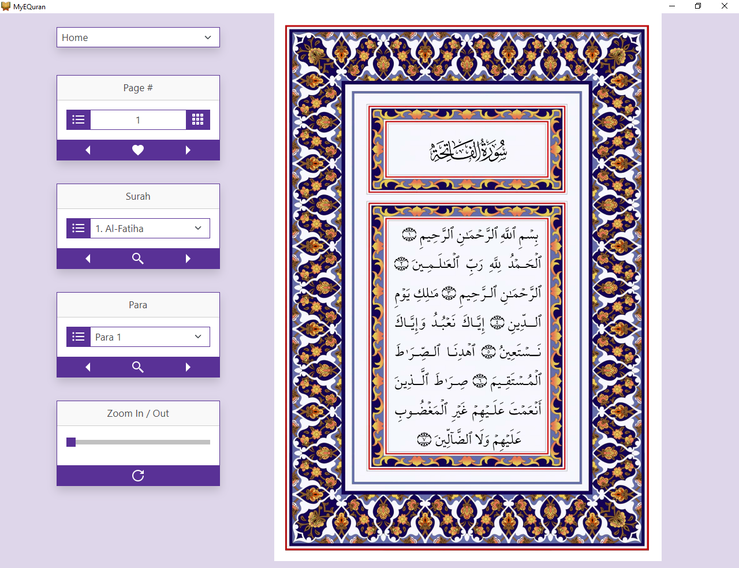The image size is (739, 568).
Task: Open the Home navigation dropdown
Action: click(138, 37)
